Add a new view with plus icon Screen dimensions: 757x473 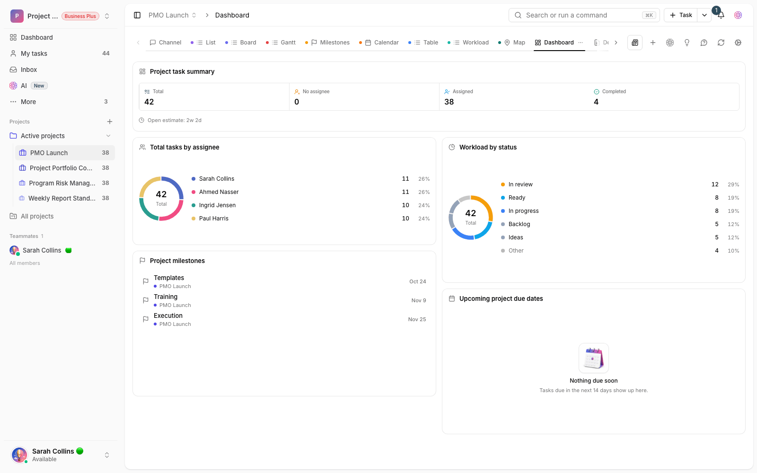click(x=653, y=43)
